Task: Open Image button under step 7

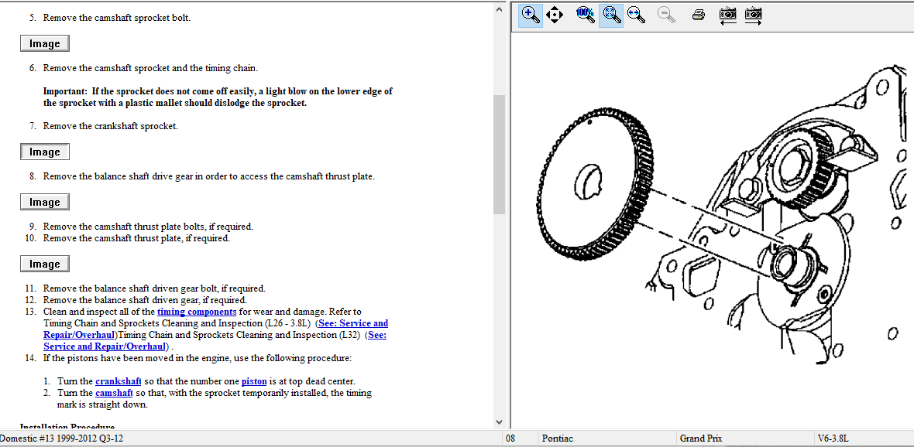Action: [45, 152]
